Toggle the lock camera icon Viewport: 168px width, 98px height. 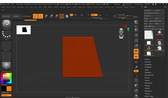[x=136, y=67]
